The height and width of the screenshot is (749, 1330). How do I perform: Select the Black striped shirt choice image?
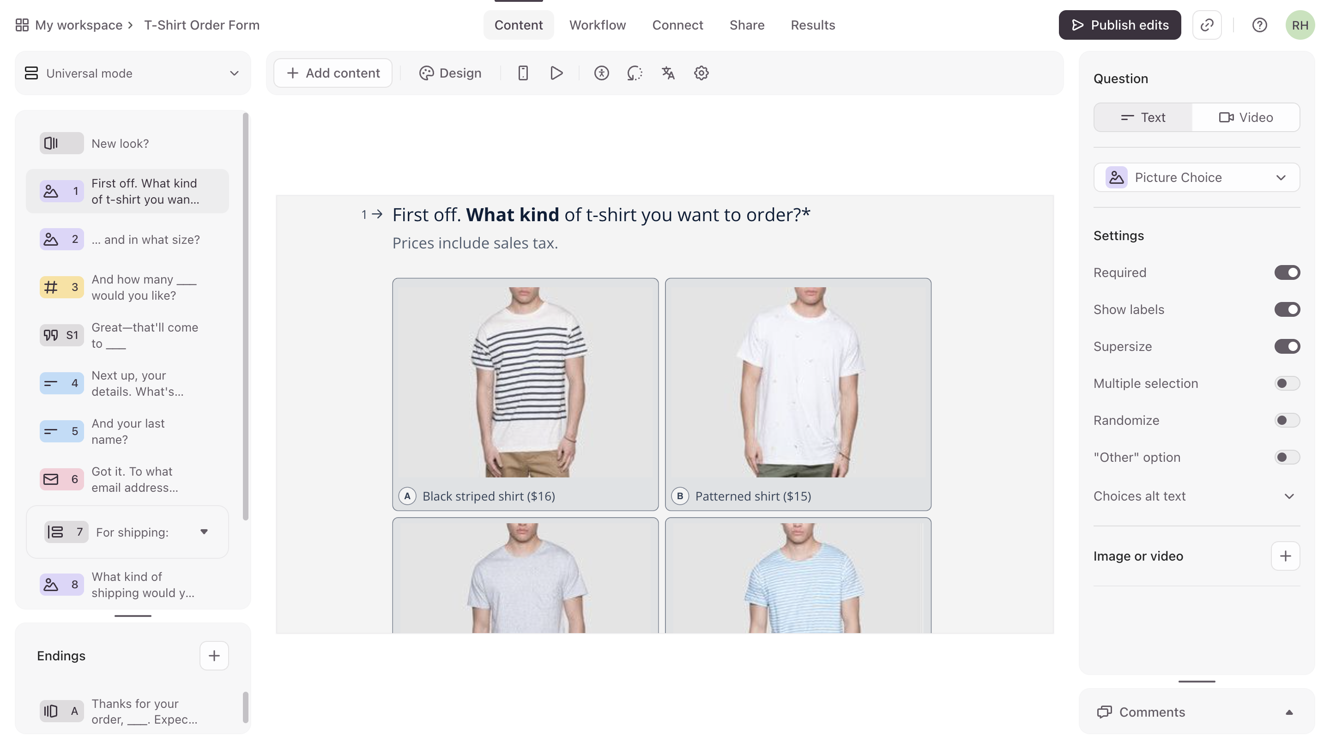point(525,382)
